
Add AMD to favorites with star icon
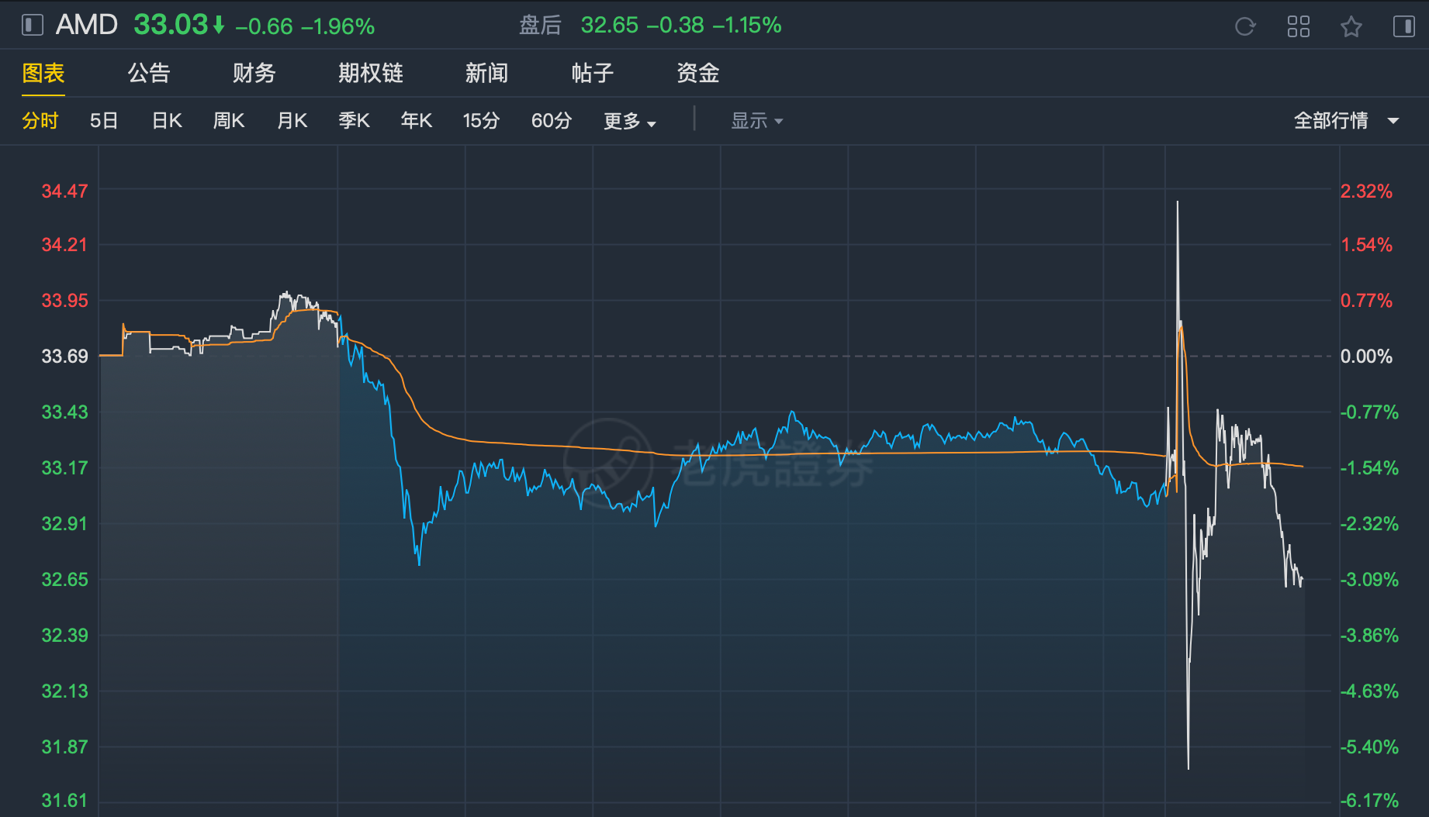pos(1351,26)
